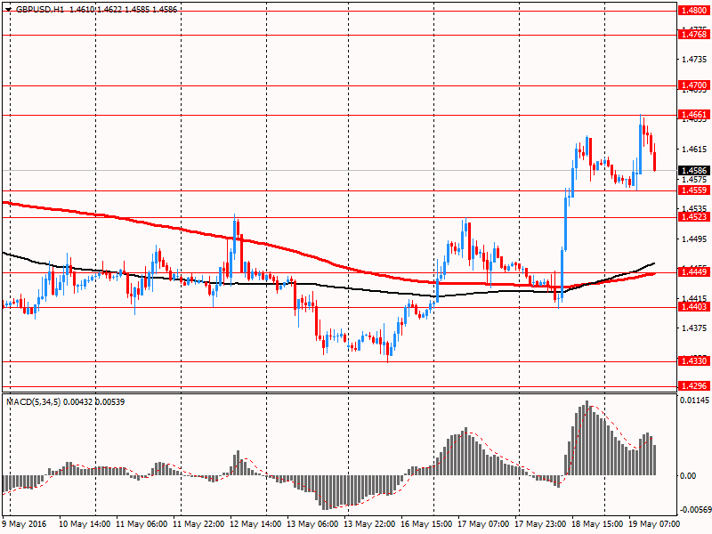This screenshot has width=712, height=534.
Task: Click the 17 May 07:00 time label
Action: tap(483, 524)
